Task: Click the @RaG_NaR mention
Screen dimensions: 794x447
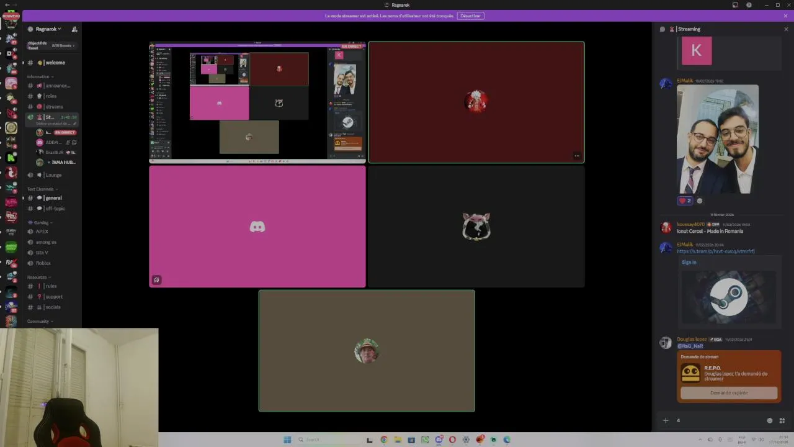Action: coord(690,346)
